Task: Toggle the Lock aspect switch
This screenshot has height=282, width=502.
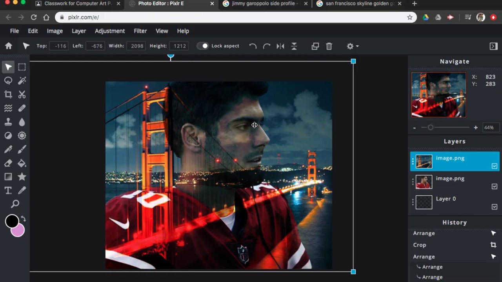Action: 202,46
